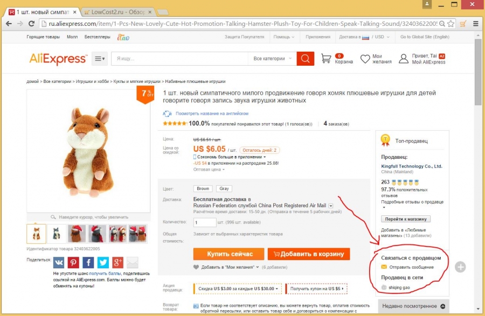Select the gray hamster product thumbnail
The height and width of the screenshot is (316, 485).
pyautogui.click(x=57, y=234)
